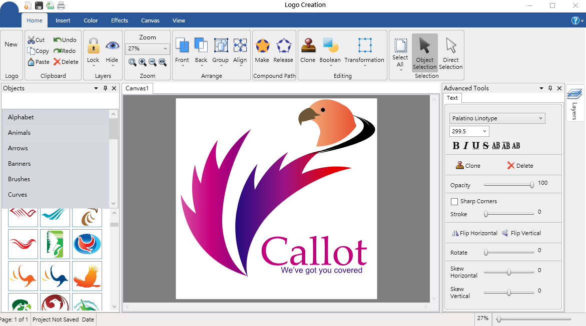Click Delete in Advanced Tools panel
586x326 pixels.
click(x=520, y=166)
